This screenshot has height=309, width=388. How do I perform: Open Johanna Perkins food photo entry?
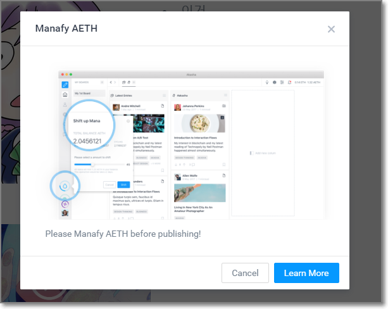[199, 123]
